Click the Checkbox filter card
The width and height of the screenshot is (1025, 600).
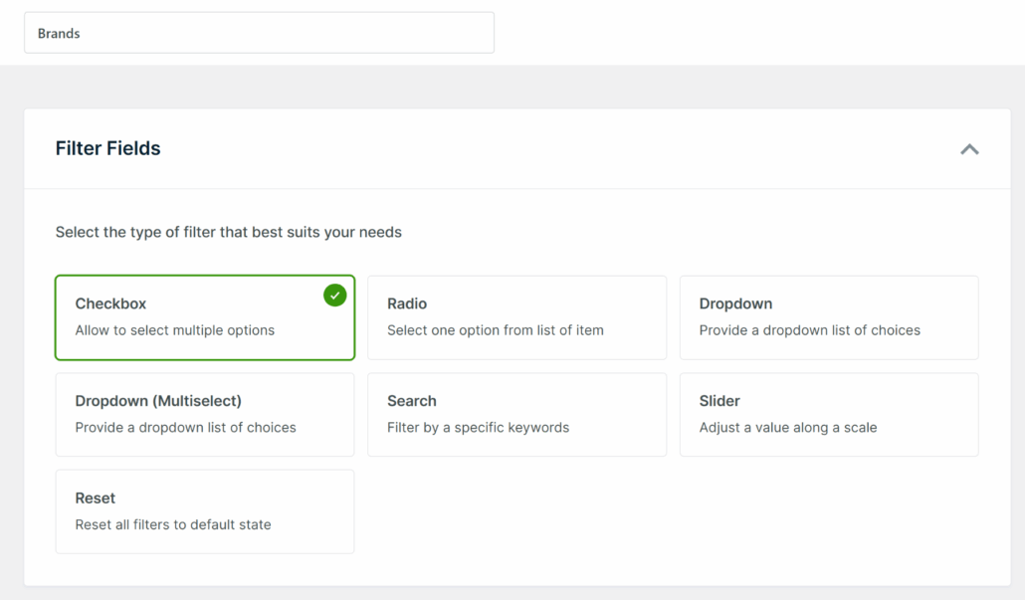(x=204, y=316)
